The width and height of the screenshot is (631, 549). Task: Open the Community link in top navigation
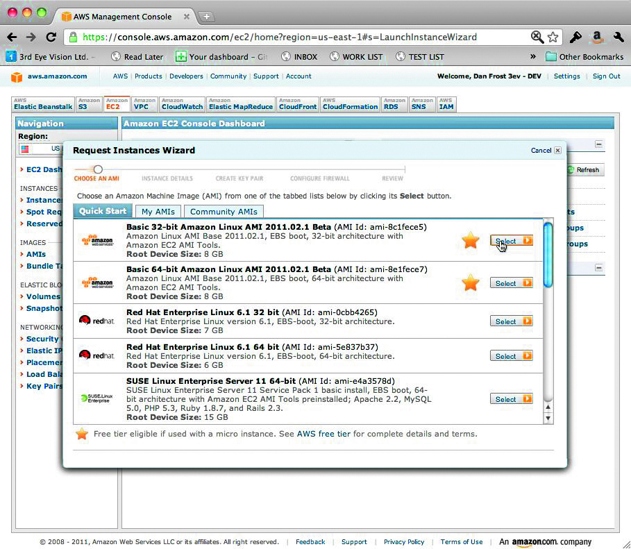[228, 76]
